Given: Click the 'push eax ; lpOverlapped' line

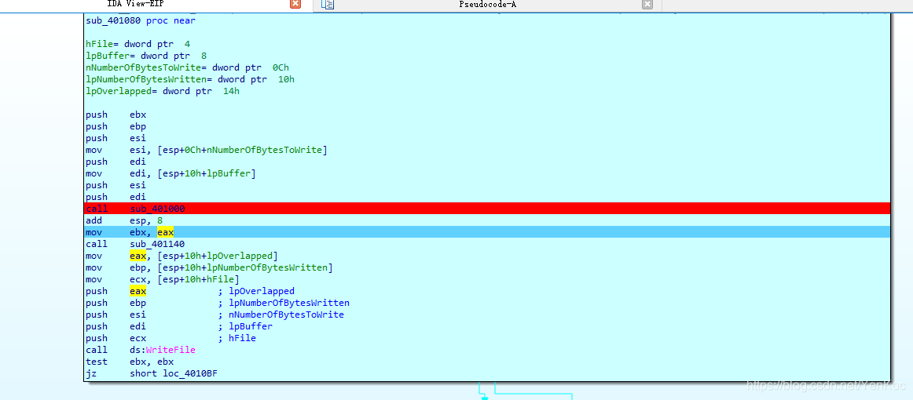Looking at the screenshot, I should pos(190,291).
